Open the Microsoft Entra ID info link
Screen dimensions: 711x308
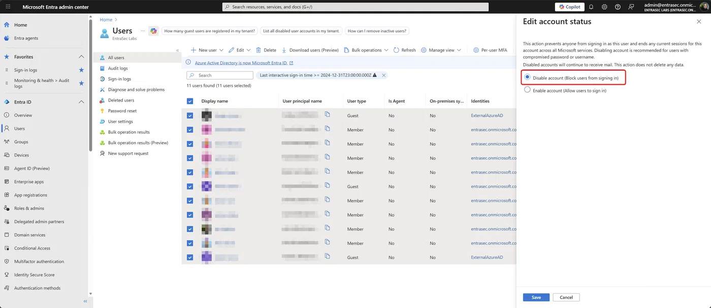(x=244, y=63)
